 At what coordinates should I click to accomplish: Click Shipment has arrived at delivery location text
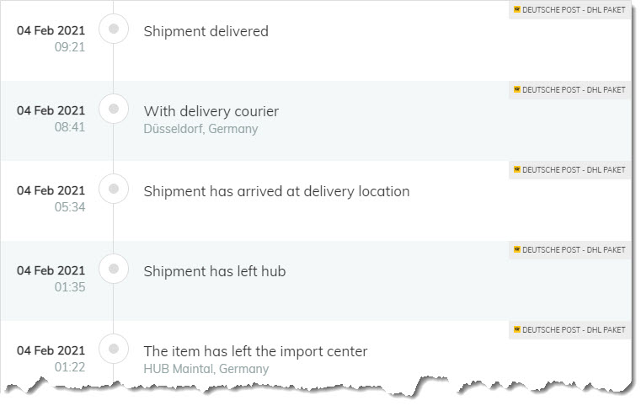click(x=276, y=191)
